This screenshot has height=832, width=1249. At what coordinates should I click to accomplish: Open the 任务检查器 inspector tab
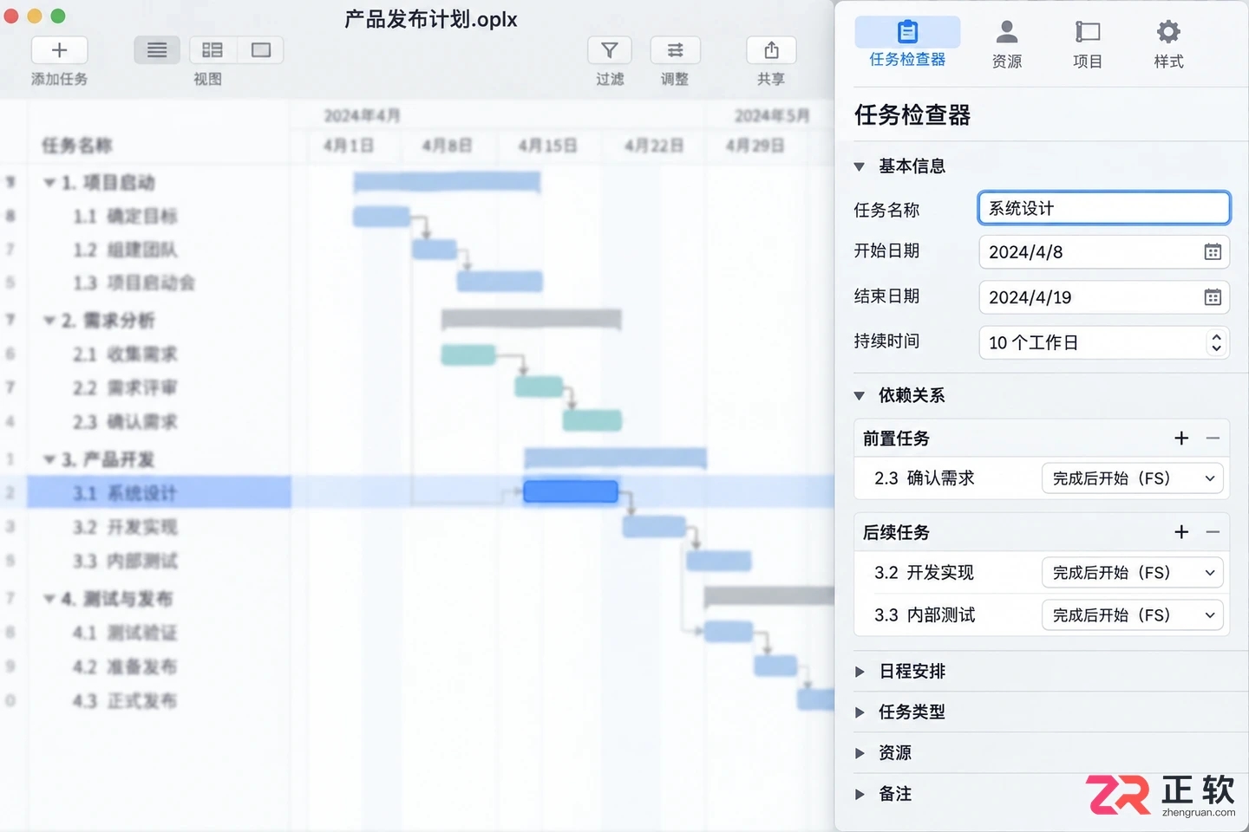click(x=907, y=43)
